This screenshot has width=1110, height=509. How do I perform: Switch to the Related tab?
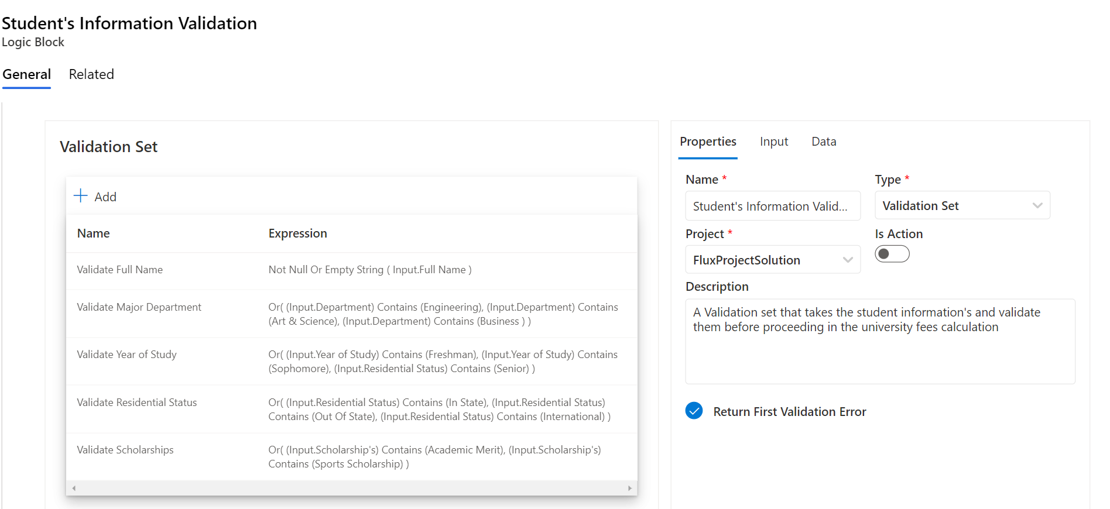[x=91, y=74]
